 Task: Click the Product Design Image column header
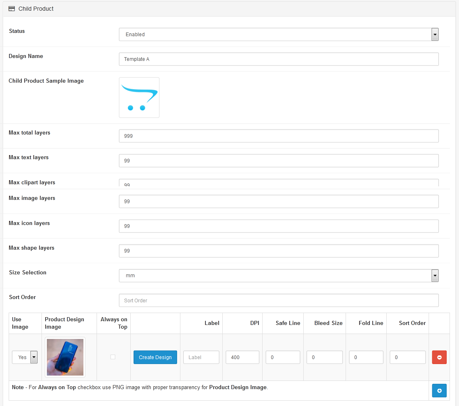tap(65, 323)
